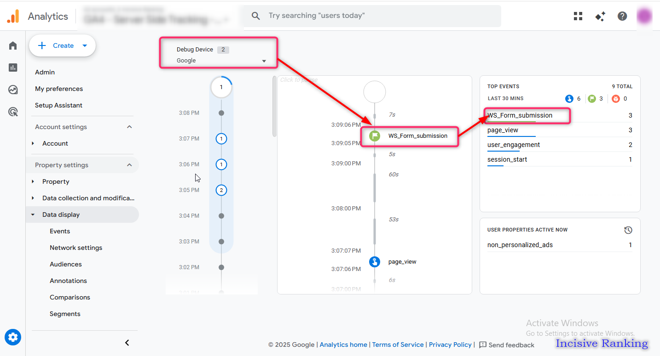Image resolution: width=660 pixels, height=356 pixels.
Task: Open the Help question mark icon
Action: [x=622, y=17]
